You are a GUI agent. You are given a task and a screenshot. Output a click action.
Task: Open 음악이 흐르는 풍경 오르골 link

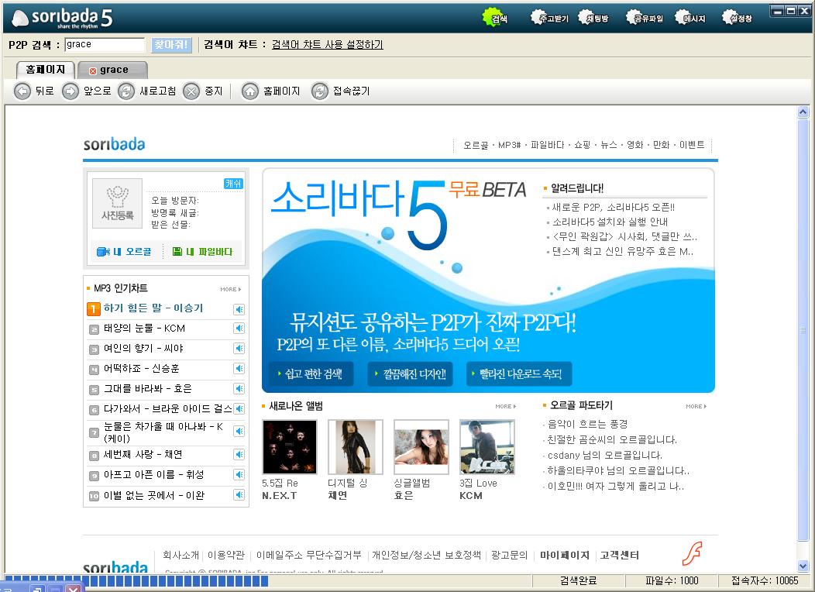coord(588,424)
